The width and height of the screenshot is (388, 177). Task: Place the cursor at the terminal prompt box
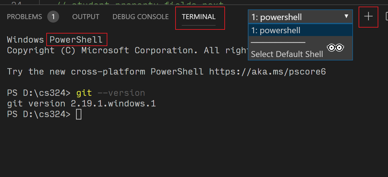(x=79, y=114)
